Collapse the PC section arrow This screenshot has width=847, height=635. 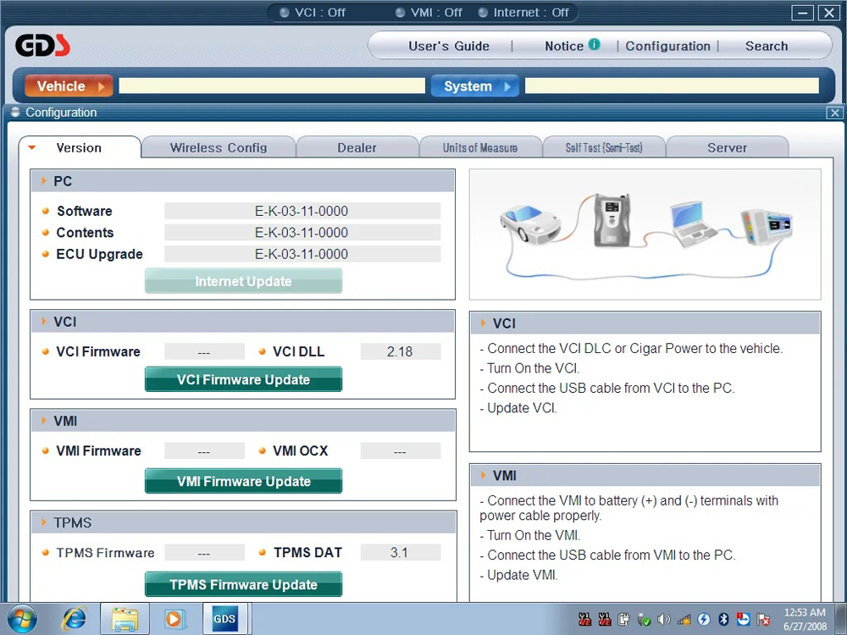tap(44, 181)
